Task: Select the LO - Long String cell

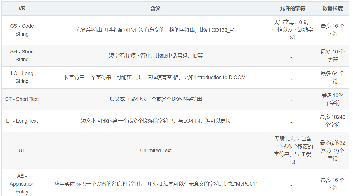Action: 22,77
